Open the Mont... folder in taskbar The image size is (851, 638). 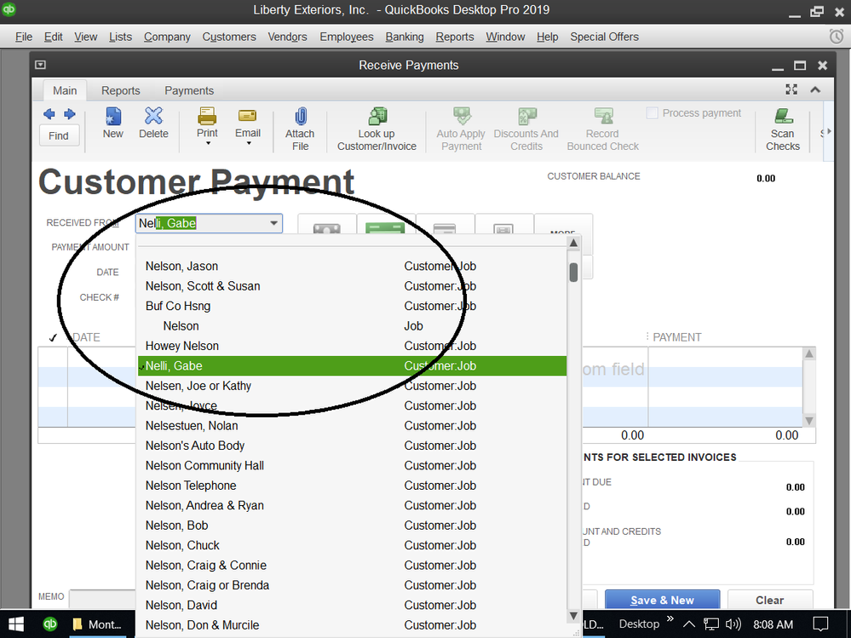98,624
